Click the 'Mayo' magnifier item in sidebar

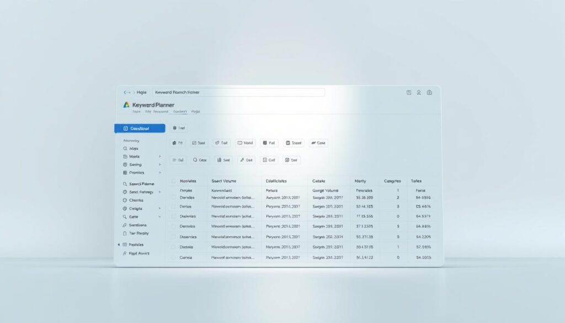(131, 149)
